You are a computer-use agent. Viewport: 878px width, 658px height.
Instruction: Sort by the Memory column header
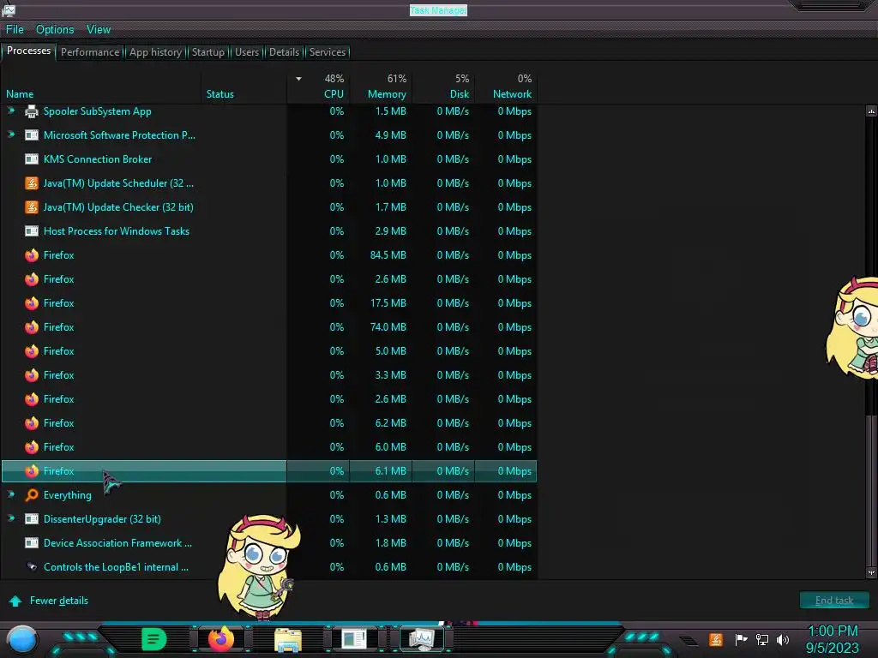[381, 87]
